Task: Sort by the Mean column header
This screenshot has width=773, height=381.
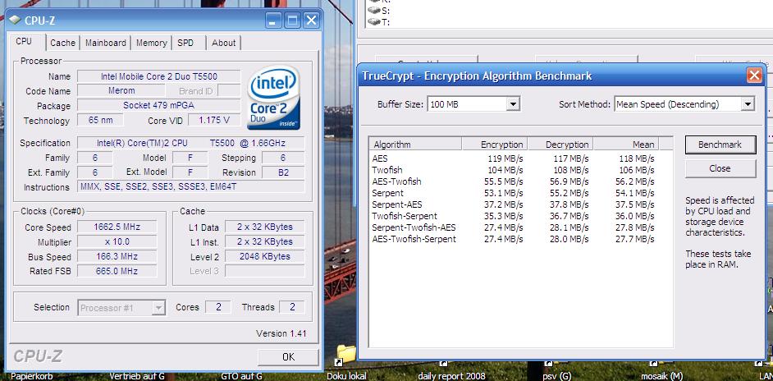Action: (626, 145)
